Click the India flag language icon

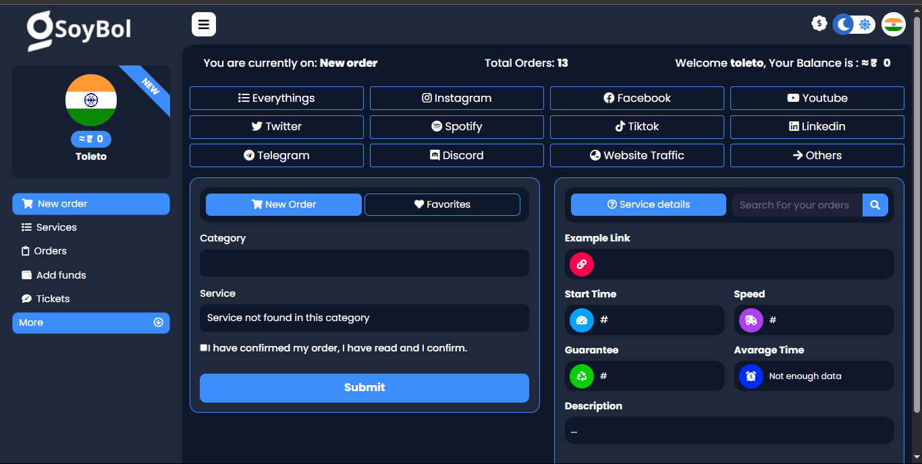pyautogui.click(x=893, y=25)
